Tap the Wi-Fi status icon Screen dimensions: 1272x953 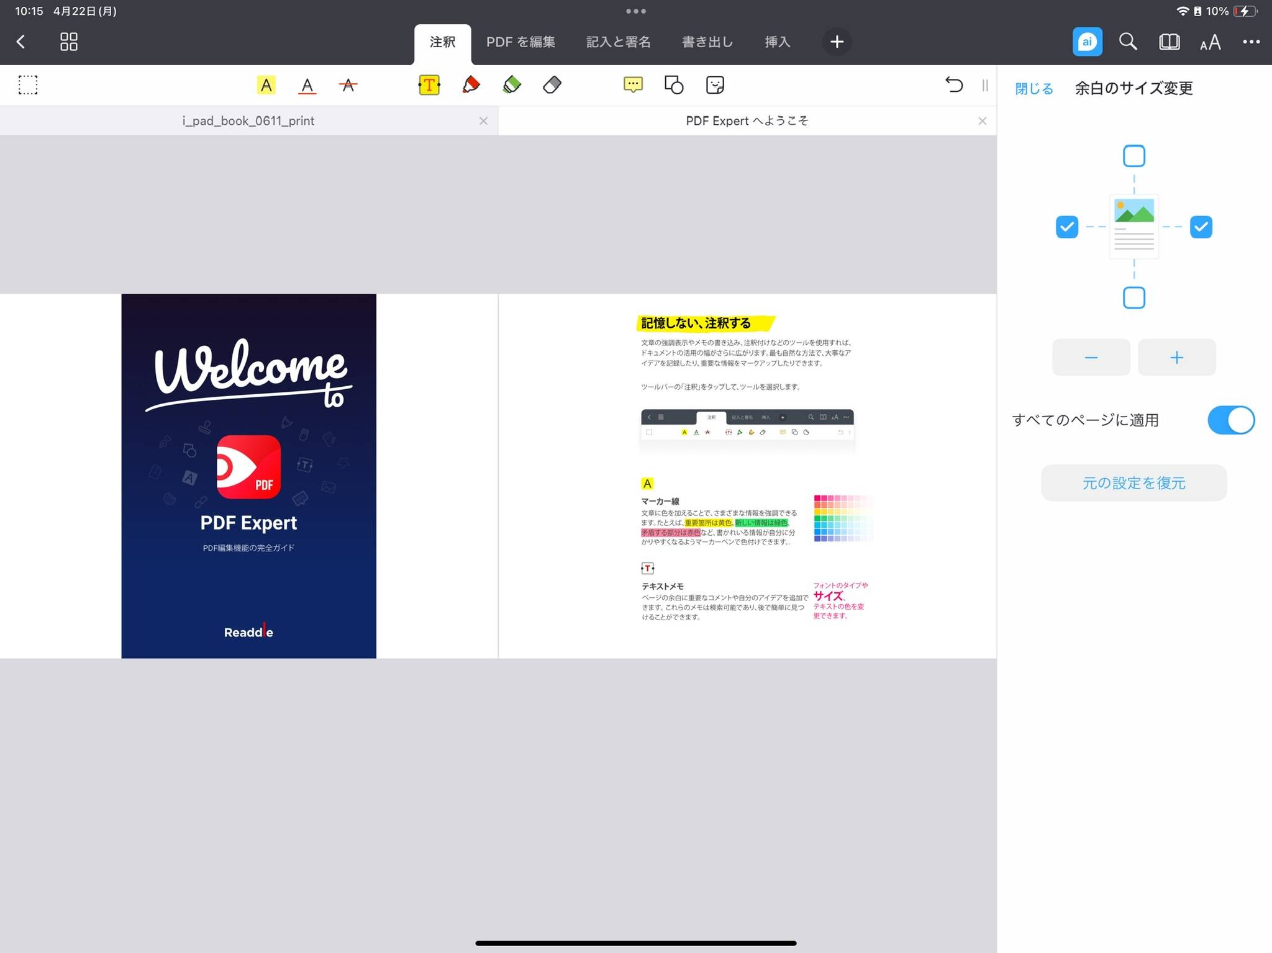(x=1183, y=11)
